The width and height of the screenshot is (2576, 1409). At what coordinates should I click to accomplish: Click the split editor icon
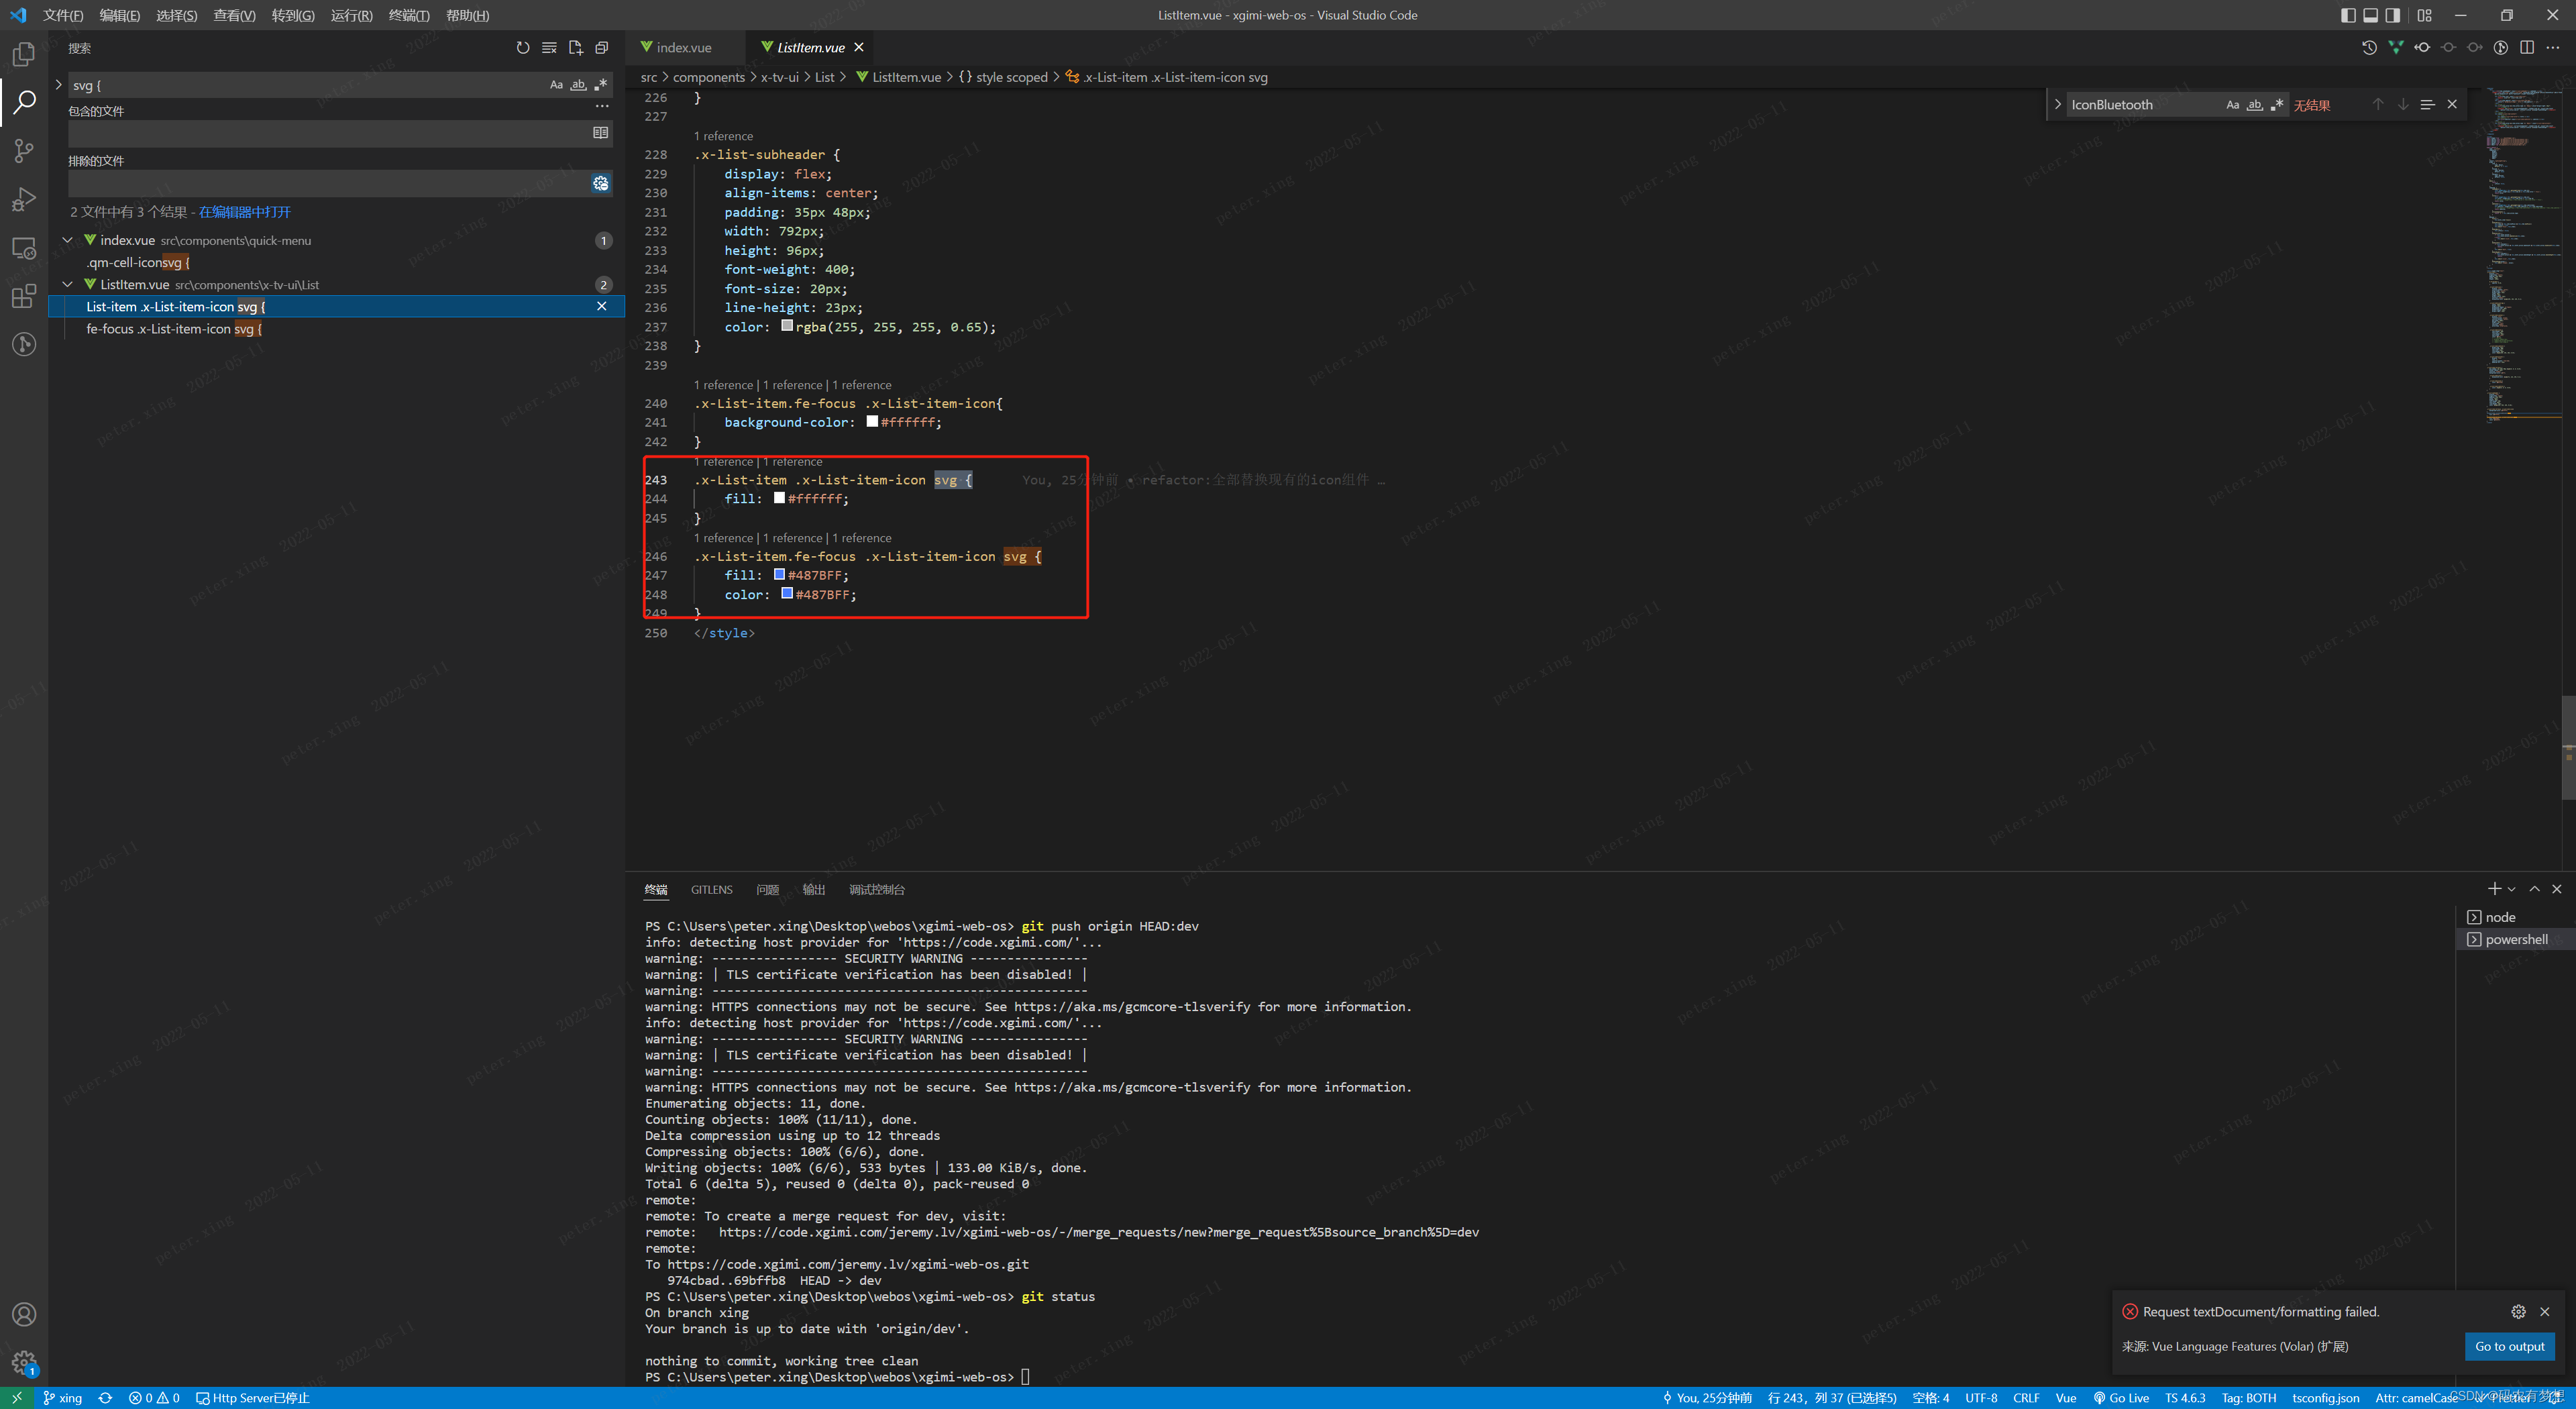(2526, 48)
